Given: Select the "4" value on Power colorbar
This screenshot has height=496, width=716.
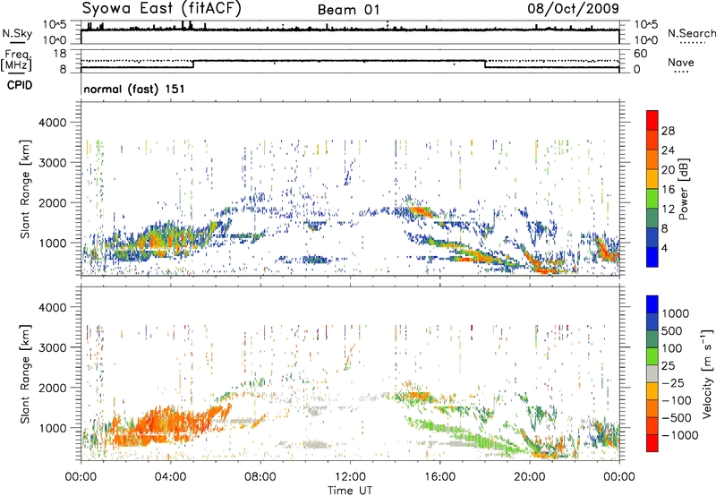Looking at the screenshot, I should pyautogui.click(x=665, y=248).
